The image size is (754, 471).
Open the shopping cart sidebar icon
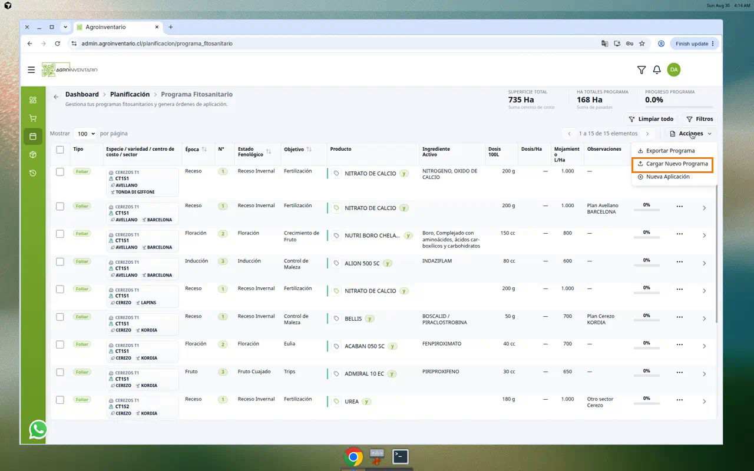click(x=33, y=118)
